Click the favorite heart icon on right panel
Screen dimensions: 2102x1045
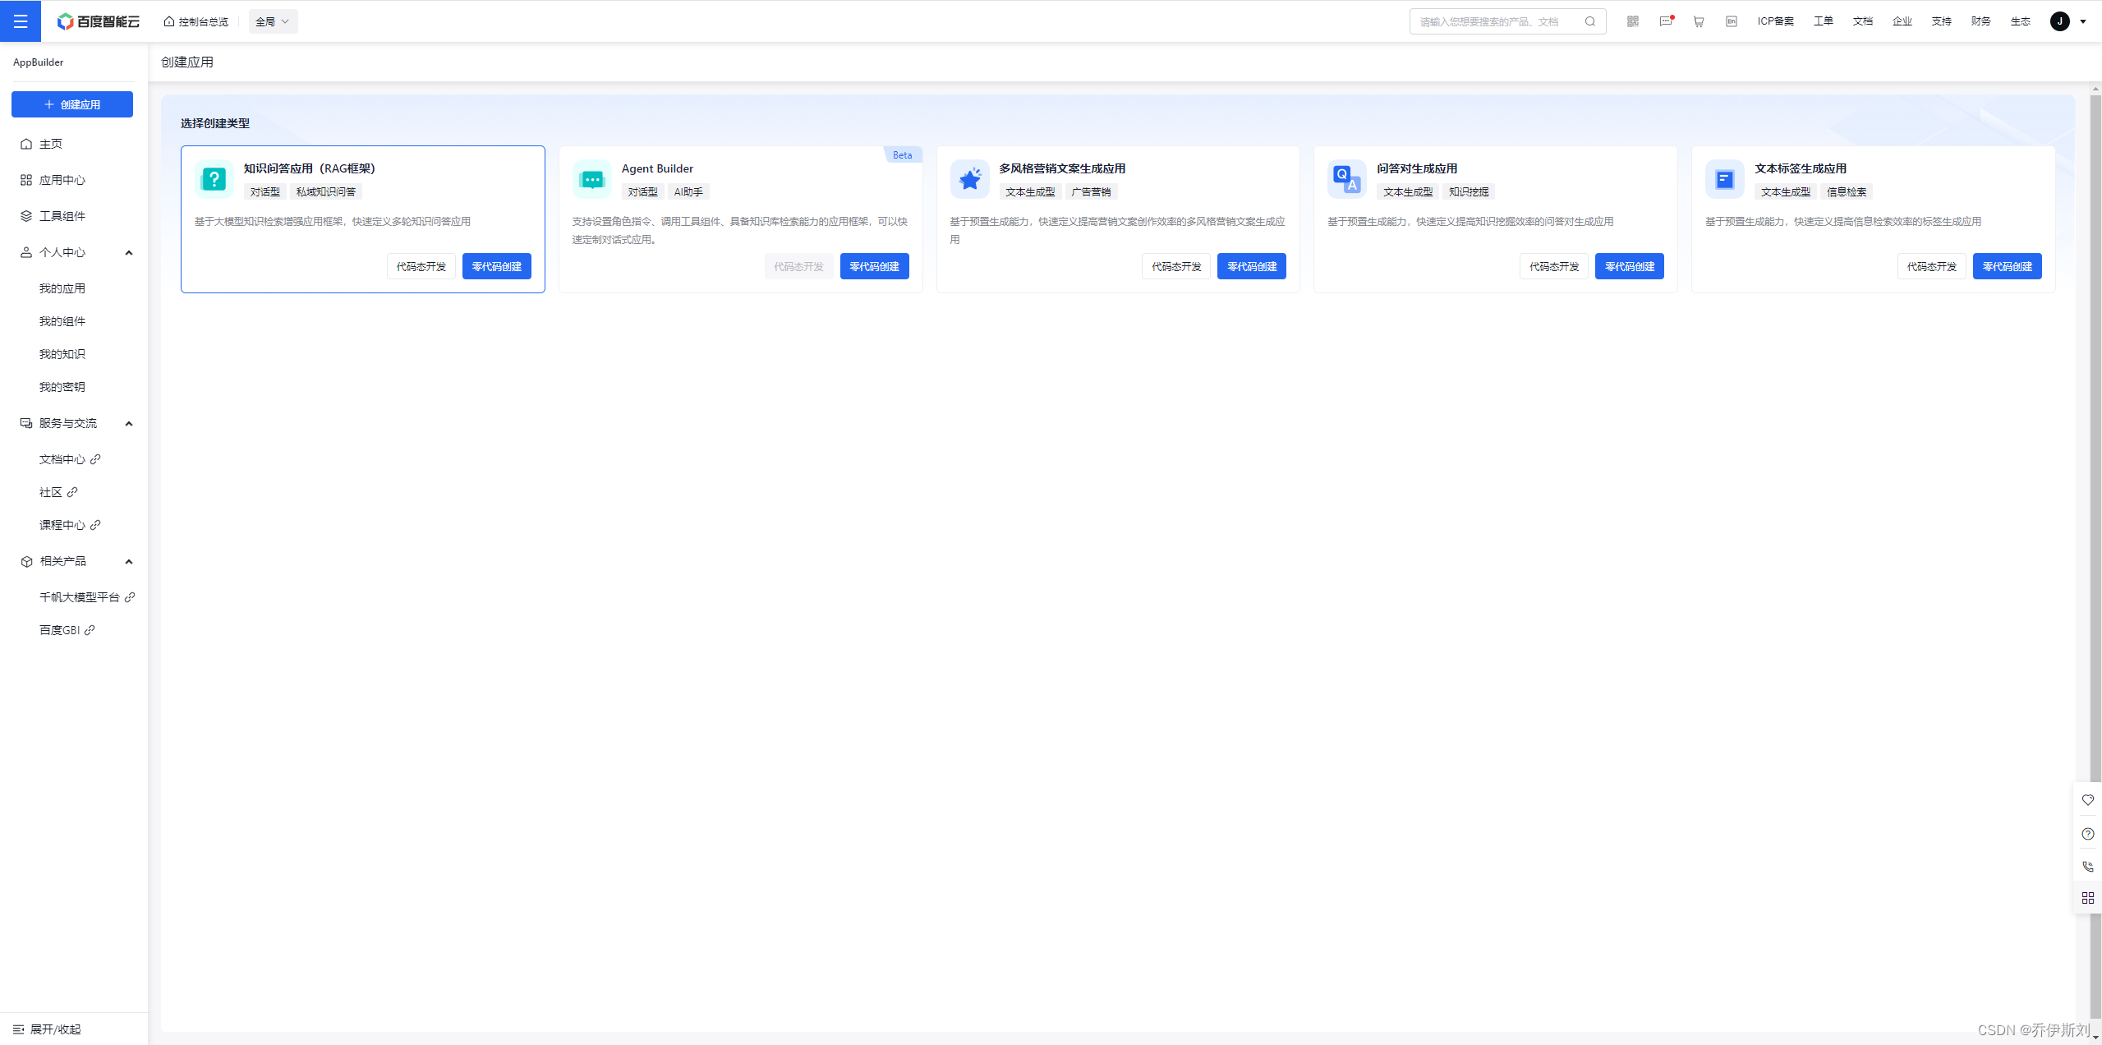(x=2087, y=800)
